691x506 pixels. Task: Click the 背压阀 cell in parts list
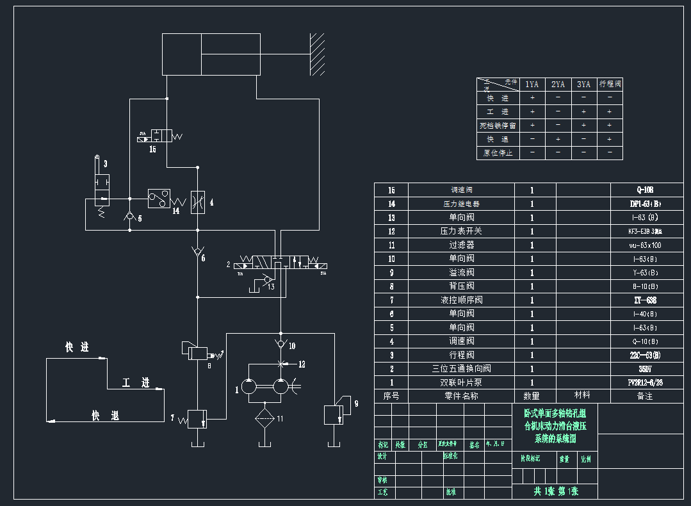click(x=461, y=286)
